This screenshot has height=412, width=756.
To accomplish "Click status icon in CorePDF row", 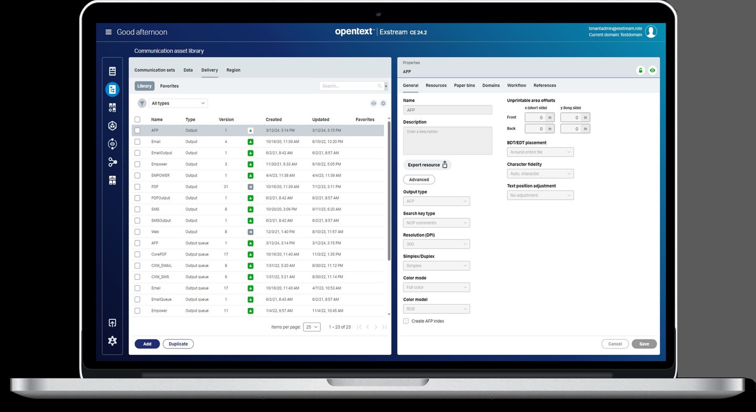I will click(251, 255).
